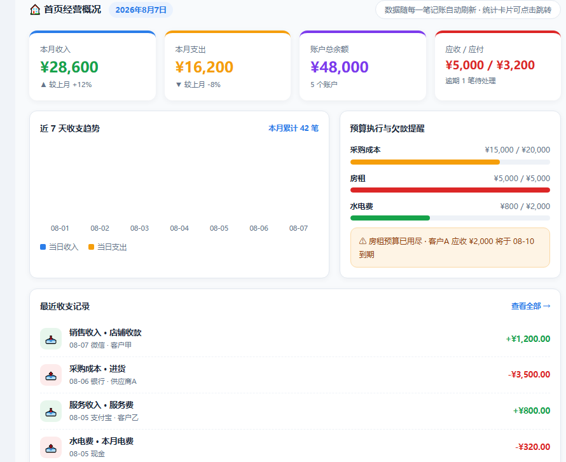The image size is (566, 462).
Task: Click the 08-01 chart axis label
Action: click(60, 228)
